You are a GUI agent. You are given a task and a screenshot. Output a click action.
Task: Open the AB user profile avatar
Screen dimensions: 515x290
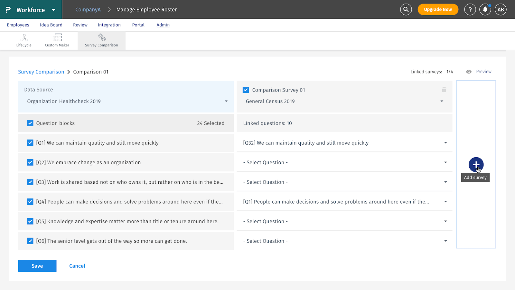point(501,10)
